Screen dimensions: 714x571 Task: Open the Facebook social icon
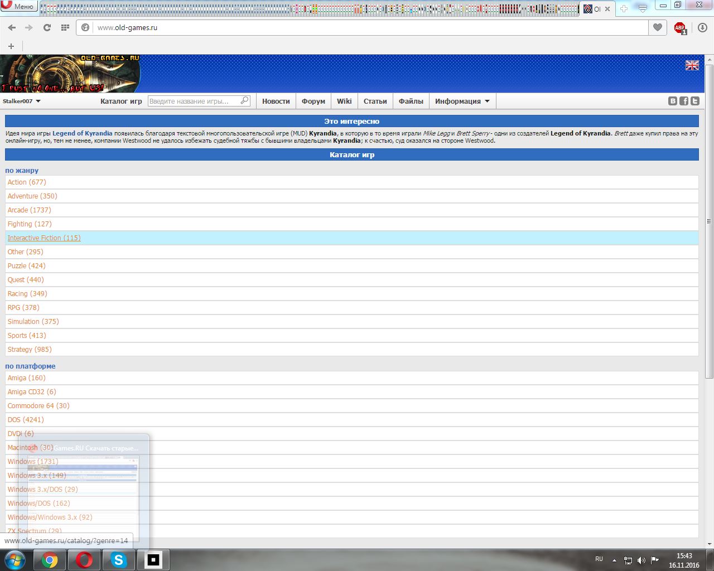(x=684, y=101)
